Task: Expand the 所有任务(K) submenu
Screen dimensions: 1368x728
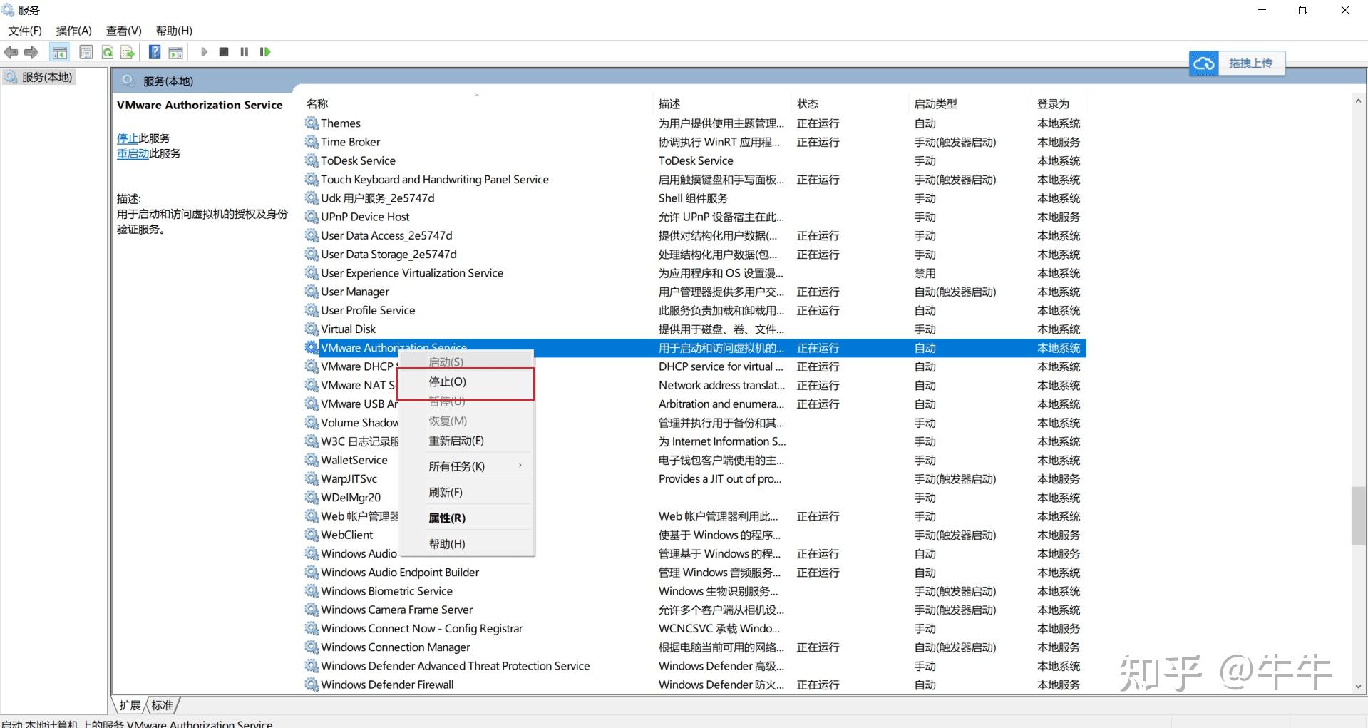Action: pyautogui.click(x=457, y=466)
